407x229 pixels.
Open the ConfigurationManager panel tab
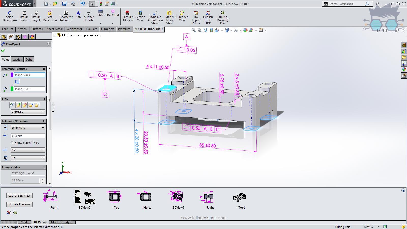(x=18, y=37)
